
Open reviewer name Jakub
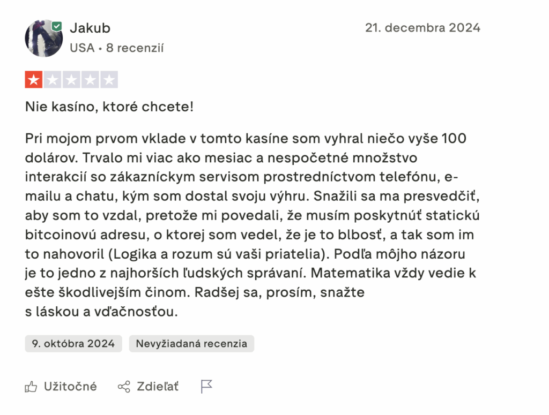[90, 28]
